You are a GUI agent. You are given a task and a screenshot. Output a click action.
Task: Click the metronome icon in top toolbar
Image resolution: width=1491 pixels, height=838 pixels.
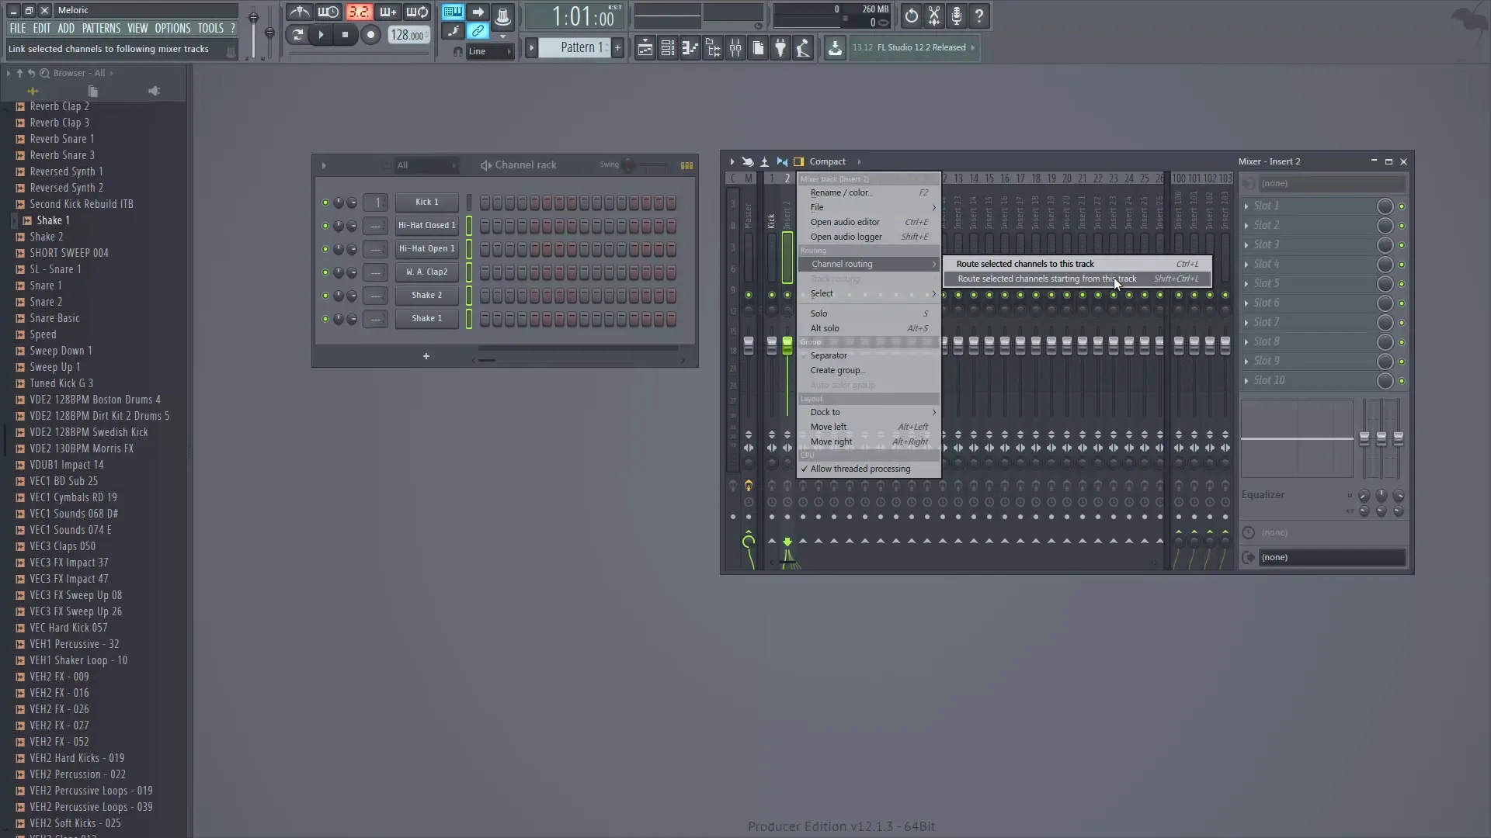coord(299,12)
